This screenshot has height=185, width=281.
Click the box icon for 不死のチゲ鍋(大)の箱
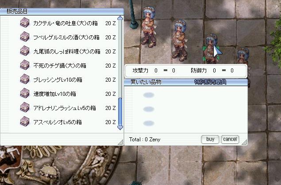25,65
